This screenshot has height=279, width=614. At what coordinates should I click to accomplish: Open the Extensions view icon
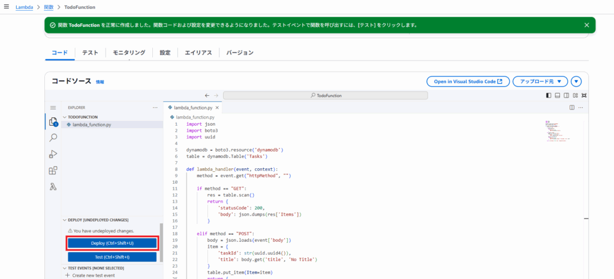pyautogui.click(x=53, y=171)
